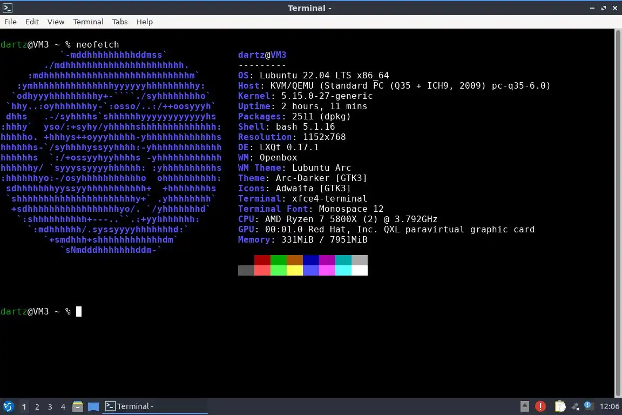The height and width of the screenshot is (415, 622).
Task: Click the show desktop panel icon
Action: pos(93,406)
